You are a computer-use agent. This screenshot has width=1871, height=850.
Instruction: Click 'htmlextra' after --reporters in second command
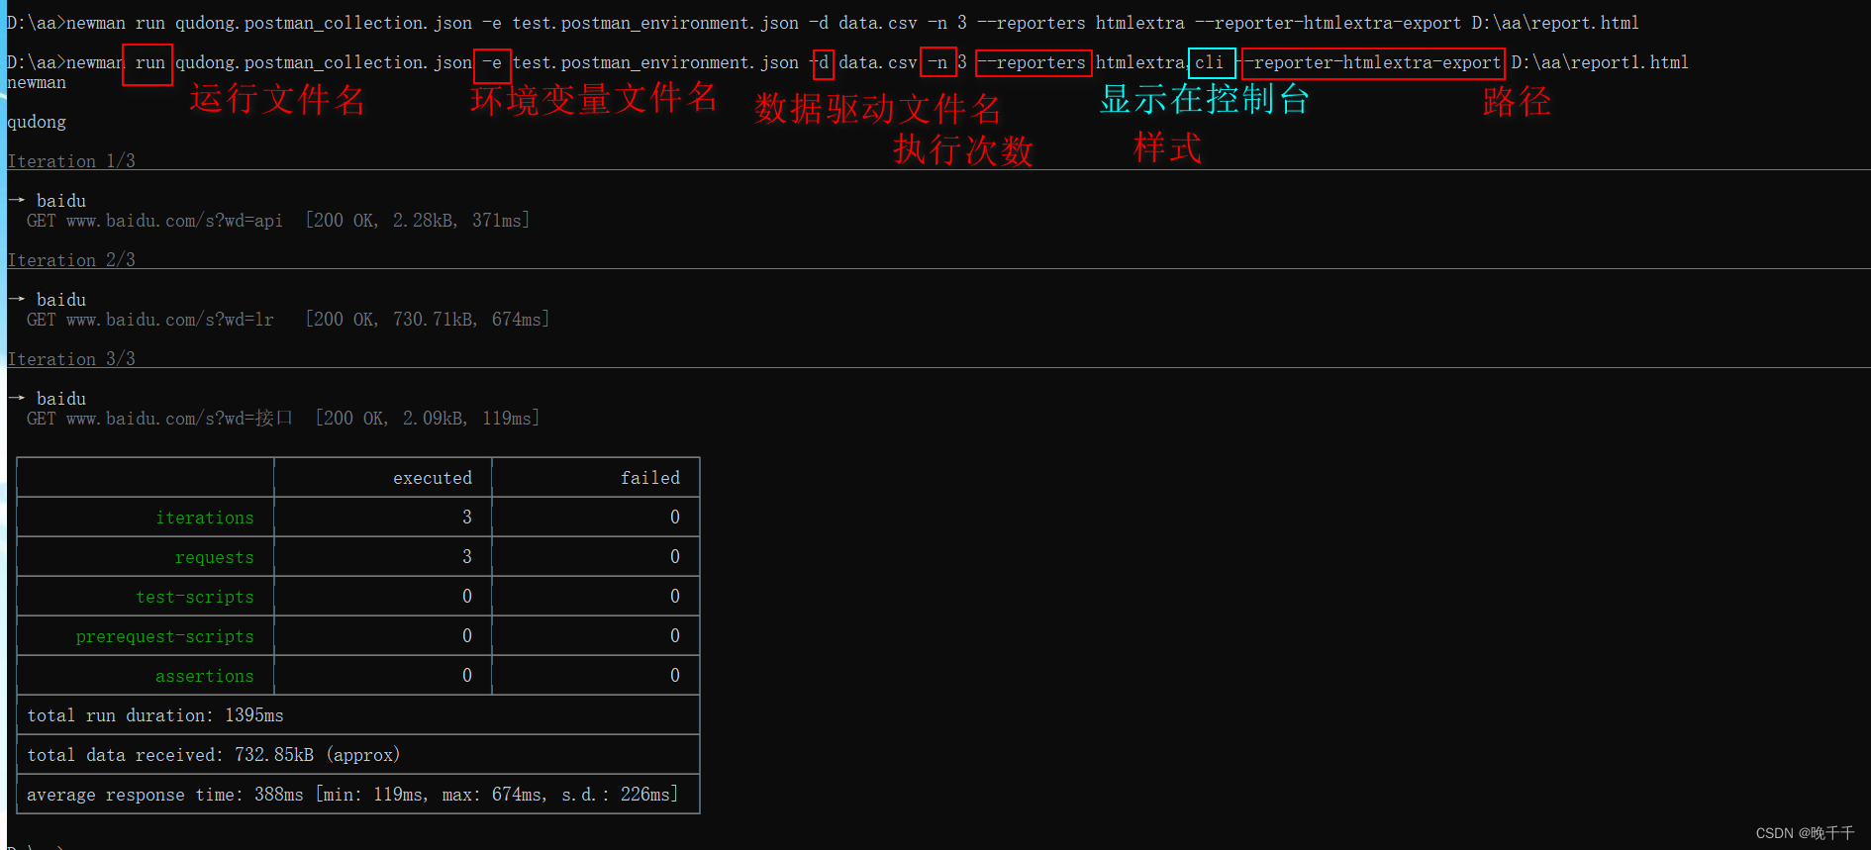coord(1139,62)
